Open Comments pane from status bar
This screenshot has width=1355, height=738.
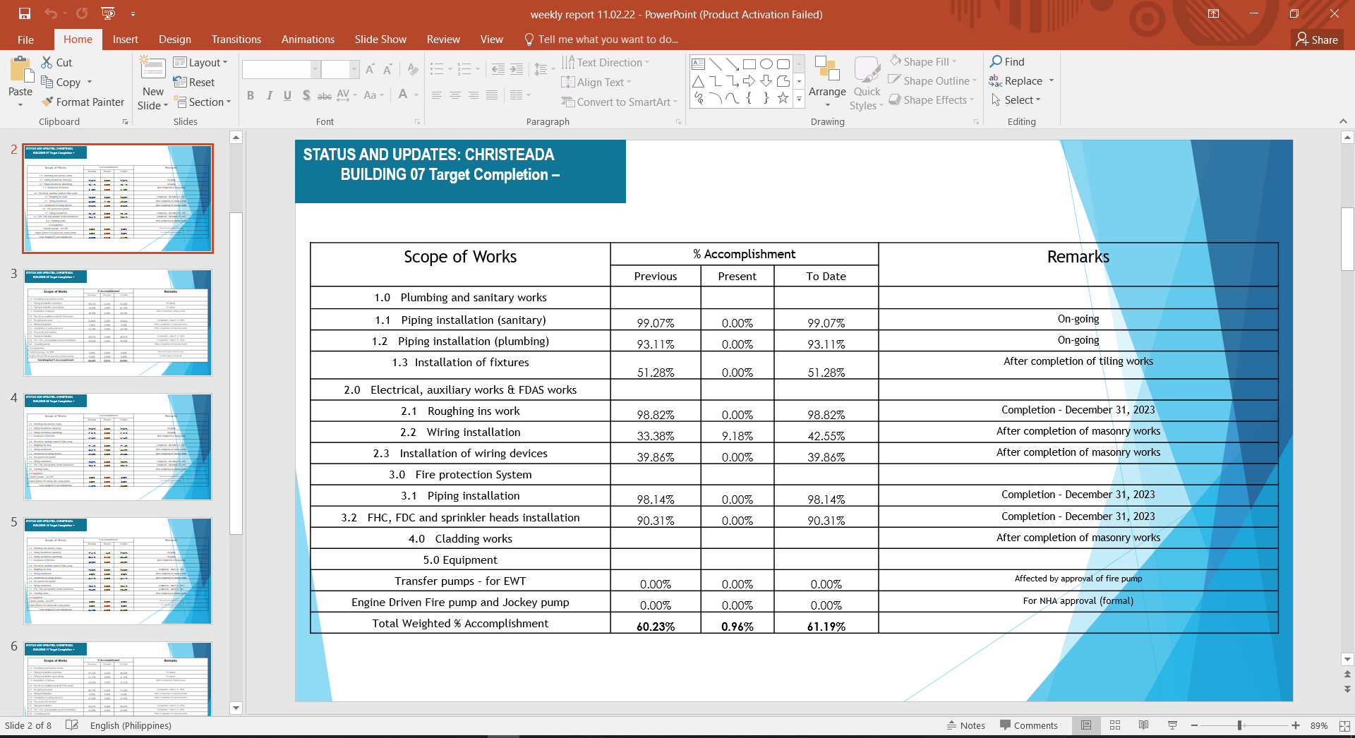[x=1029, y=725]
